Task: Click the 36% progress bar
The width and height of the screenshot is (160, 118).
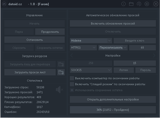Action: click(x=113, y=110)
